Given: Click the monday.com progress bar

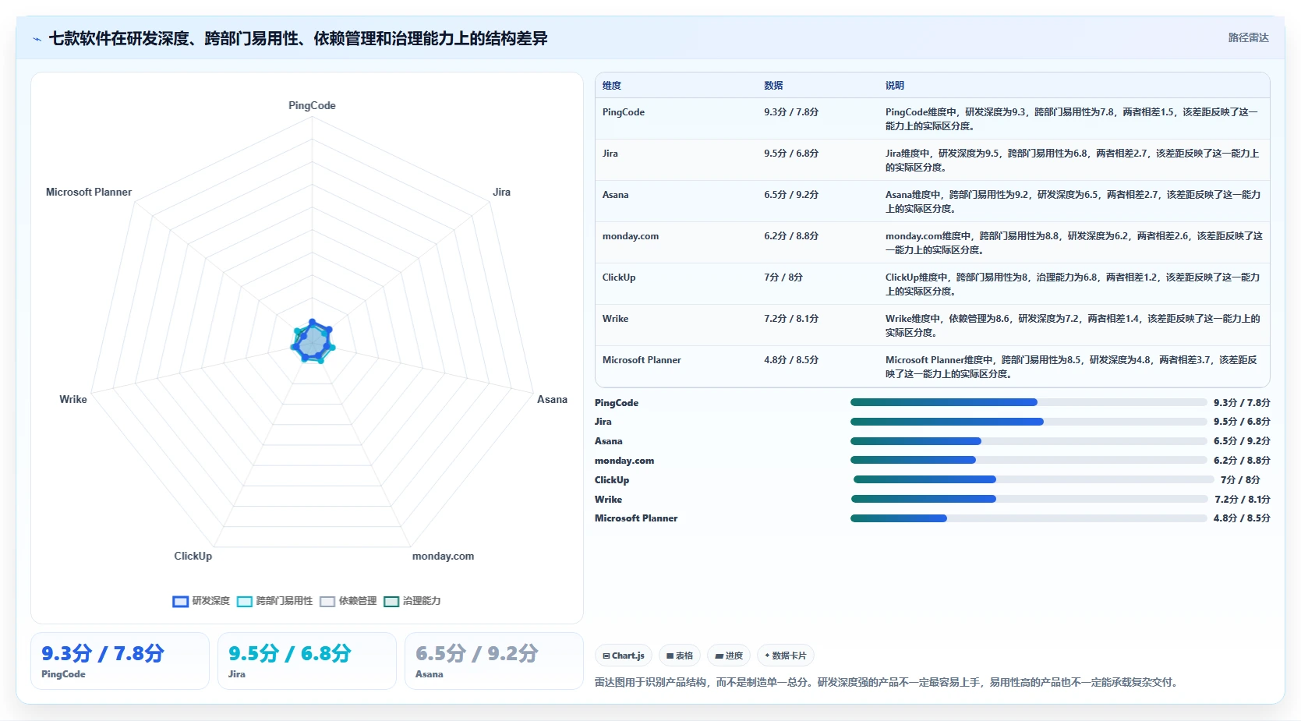Looking at the screenshot, I should [x=1028, y=460].
